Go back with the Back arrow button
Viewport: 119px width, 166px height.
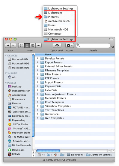click(x=8, y=45)
